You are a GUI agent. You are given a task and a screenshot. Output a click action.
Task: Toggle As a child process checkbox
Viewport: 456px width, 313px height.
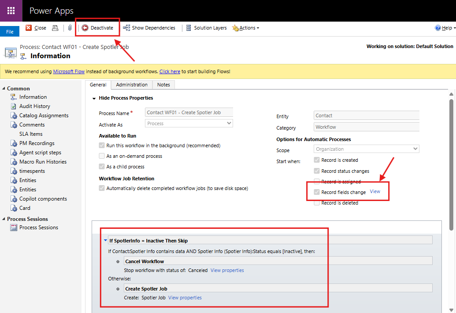(102, 166)
